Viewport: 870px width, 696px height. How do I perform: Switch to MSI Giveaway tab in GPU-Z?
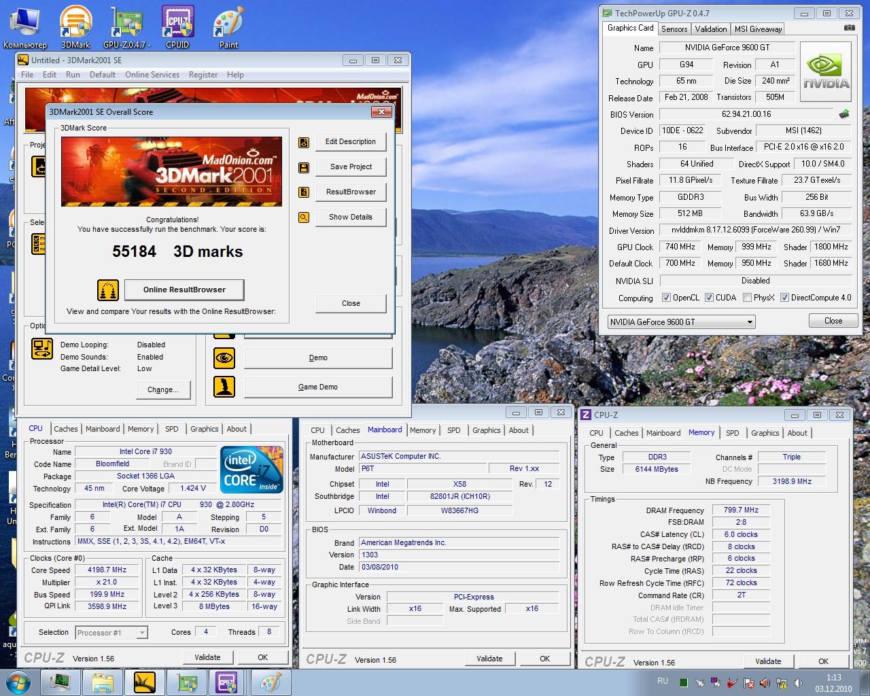[x=758, y=29]
